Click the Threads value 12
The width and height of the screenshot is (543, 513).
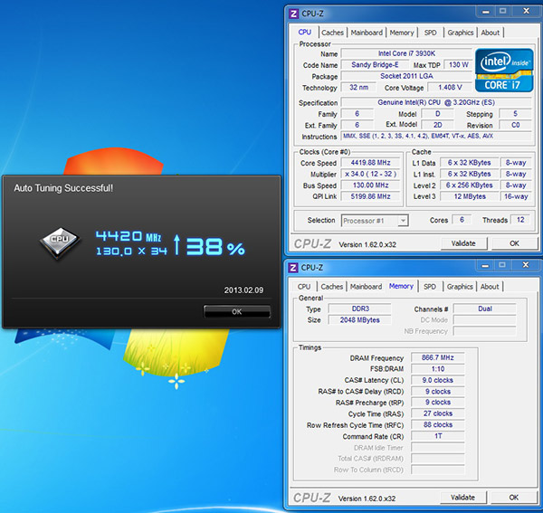tap(520, 220)
